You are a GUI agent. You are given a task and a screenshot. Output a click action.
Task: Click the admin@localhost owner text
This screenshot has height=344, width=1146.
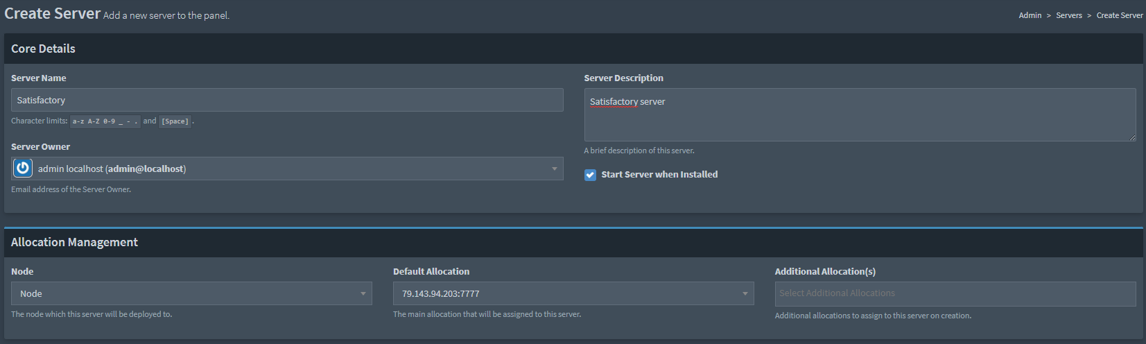[146, 169]
